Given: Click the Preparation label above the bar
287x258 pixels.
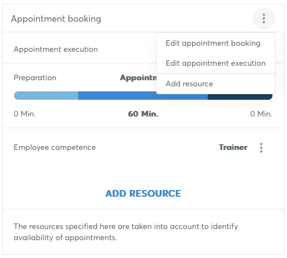Looking at the screenshot, I should pyautogui.click(x=35, y=77).
